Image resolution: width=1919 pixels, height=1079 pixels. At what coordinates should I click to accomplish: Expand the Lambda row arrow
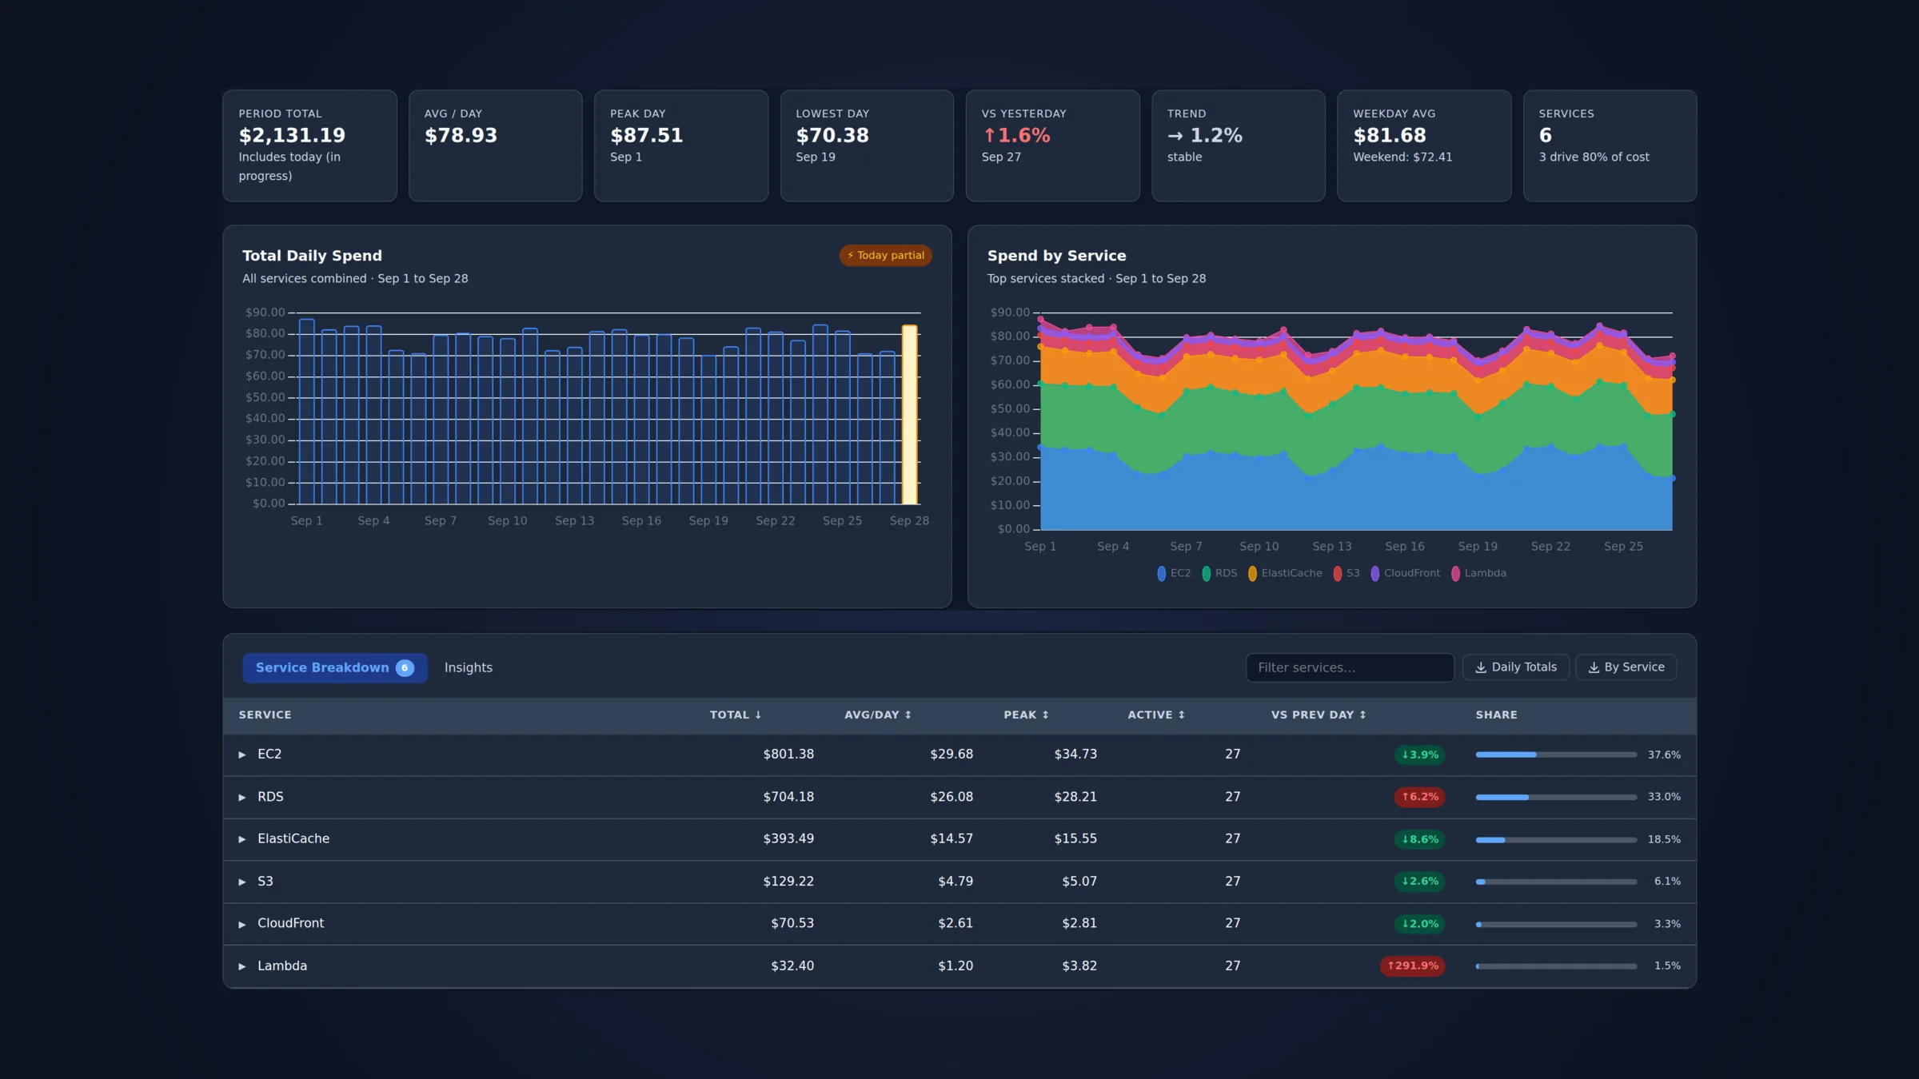[242, 966]
